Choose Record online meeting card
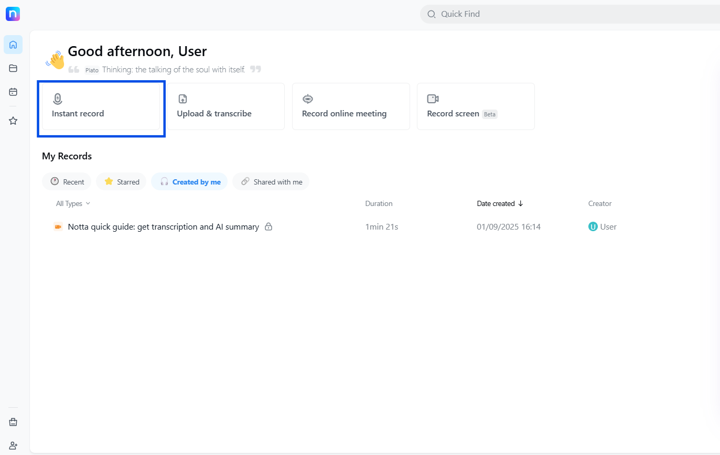 351,106
